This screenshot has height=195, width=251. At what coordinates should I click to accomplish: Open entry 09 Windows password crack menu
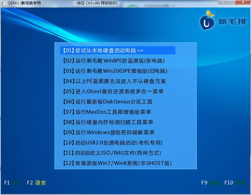coord(108,132)
